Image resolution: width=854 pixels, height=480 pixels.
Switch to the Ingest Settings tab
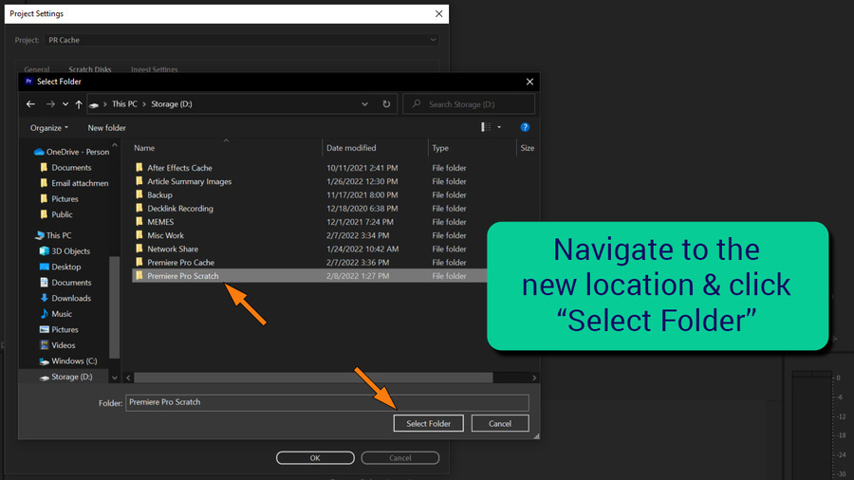154,69
